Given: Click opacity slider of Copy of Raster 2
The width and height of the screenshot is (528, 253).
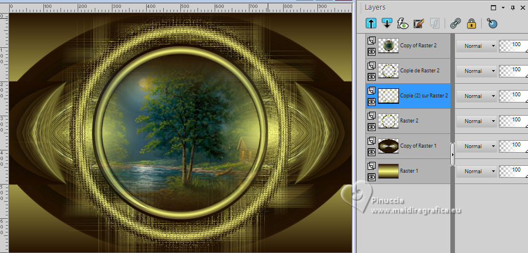Looking at the screenshot, I should 513,46.
